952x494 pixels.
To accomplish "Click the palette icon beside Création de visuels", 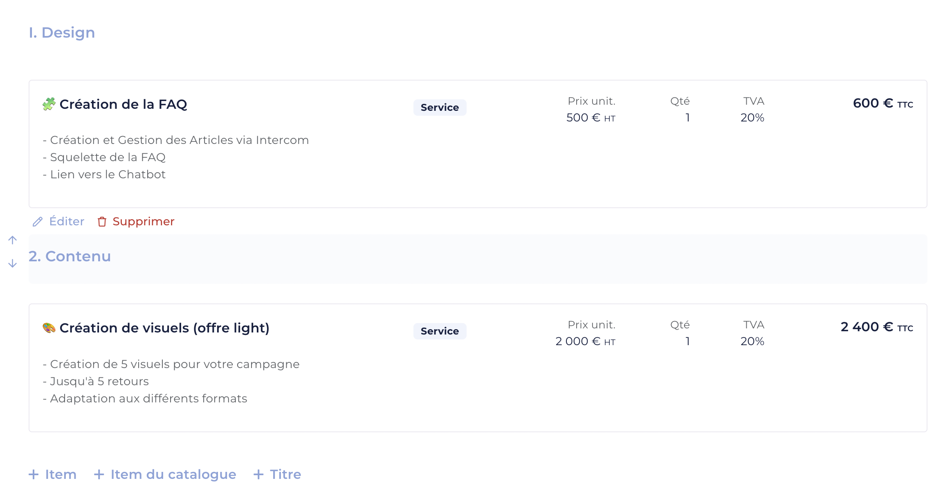I will [49, 328].
